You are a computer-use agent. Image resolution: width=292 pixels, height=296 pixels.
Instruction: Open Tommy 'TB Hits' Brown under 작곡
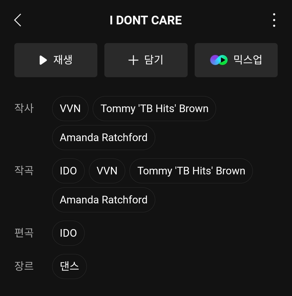[x=191, y=171]
